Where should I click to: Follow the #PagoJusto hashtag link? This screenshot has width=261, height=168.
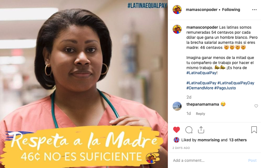click(x=225, y=88)
